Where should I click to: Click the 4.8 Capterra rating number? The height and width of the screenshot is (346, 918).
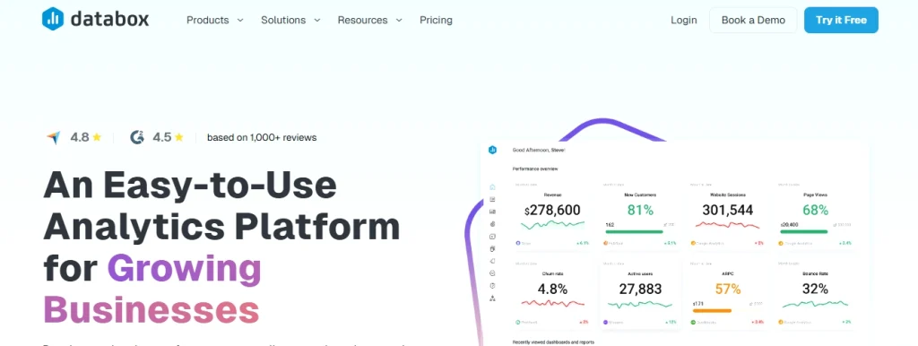[80, 137]
